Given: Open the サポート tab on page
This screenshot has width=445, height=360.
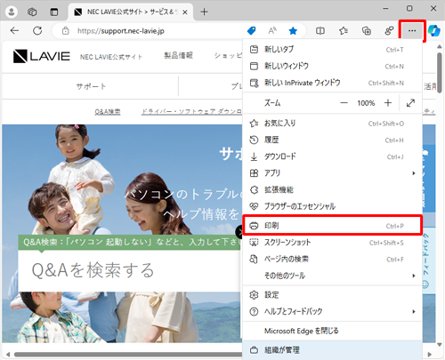Looking at the screenshot, I should (91, 86).
